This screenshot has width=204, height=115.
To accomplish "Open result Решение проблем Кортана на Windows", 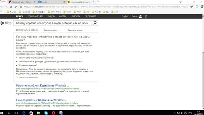I will point(43,86).
